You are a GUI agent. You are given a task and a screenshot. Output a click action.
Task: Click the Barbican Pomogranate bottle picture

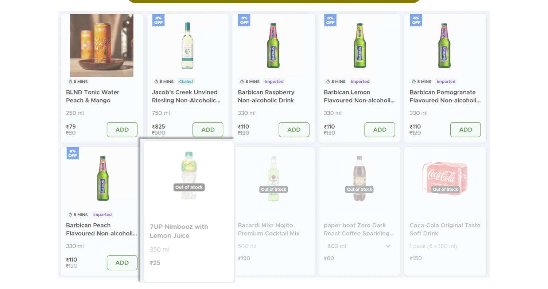pyautogui.click(x=444, y=46)
